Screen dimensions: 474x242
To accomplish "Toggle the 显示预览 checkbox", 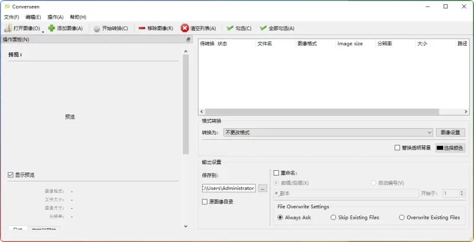I will point(11,175).
